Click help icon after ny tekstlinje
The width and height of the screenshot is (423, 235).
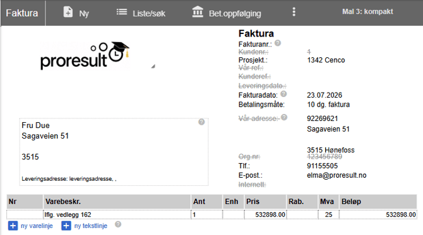[118, 224]
